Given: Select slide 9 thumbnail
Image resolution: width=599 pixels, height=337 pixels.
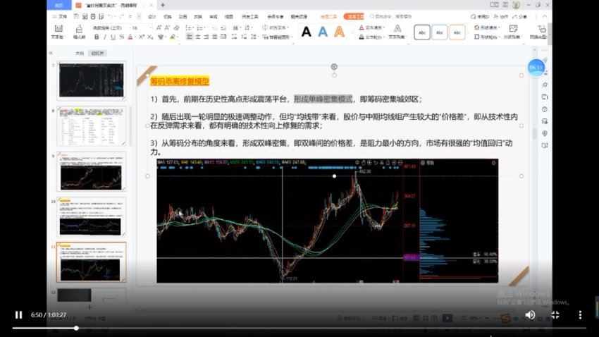Looking at the screenshot, I should (92, 171).
